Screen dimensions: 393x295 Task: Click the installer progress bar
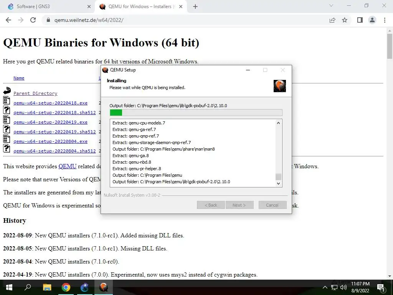point(196,113)
